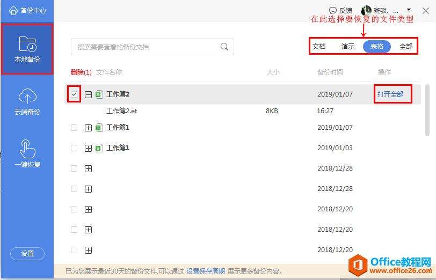Filter by 文档 document type
Viewport: 436px width, 280px height.
(319, 46)
